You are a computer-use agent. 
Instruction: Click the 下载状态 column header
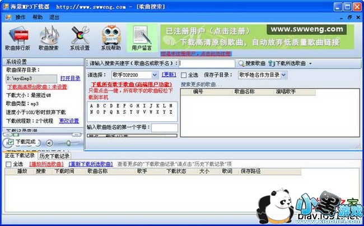point(176,172)
